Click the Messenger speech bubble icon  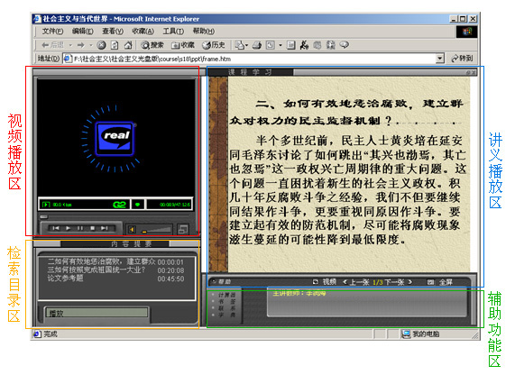pos(344,45)
